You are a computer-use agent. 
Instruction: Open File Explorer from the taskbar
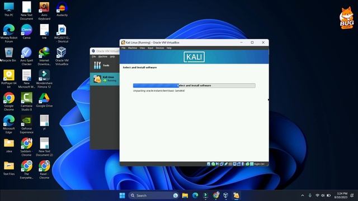(185, 195)
